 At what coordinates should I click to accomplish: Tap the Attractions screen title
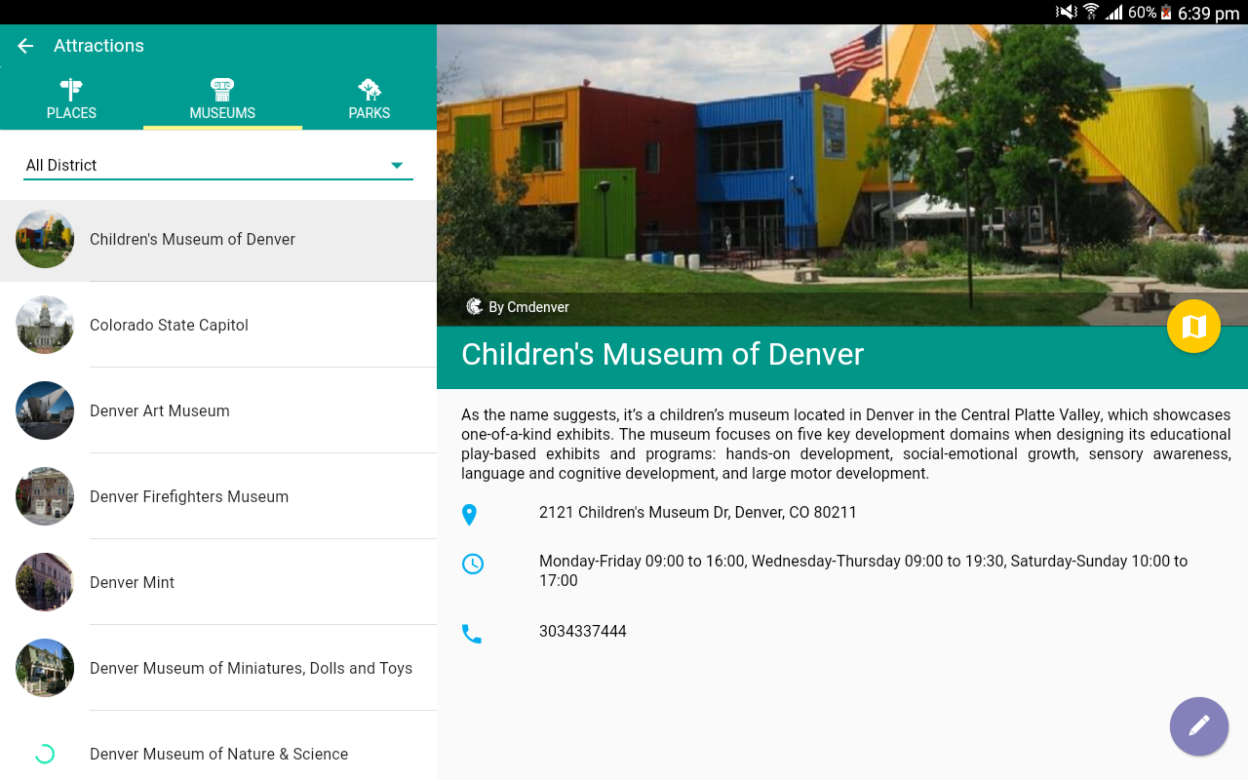coord(98,46)
